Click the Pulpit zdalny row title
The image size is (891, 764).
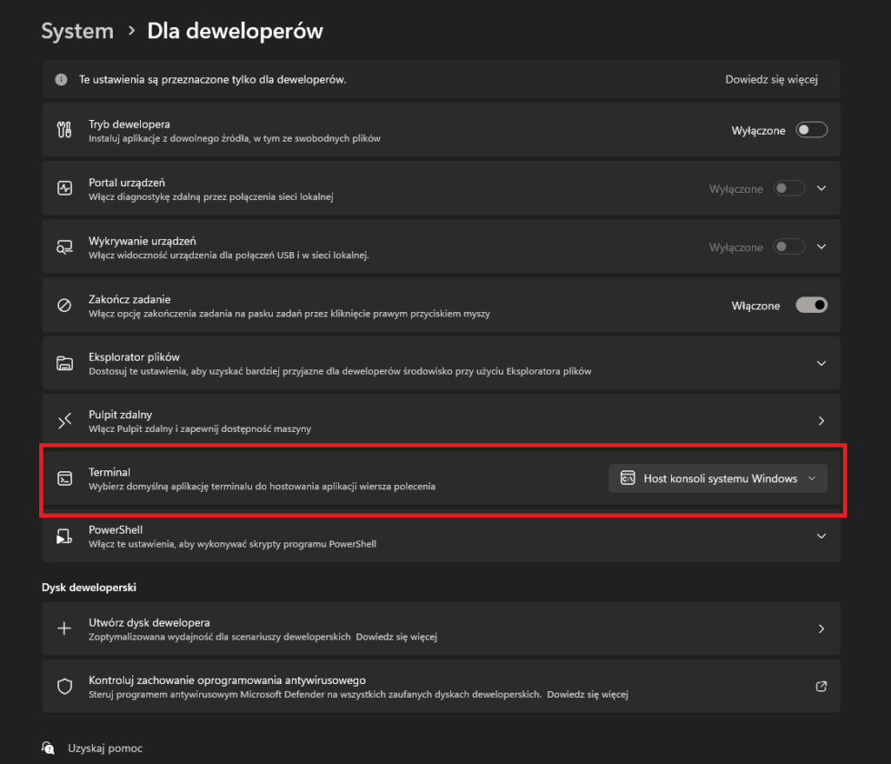[120, 415]
